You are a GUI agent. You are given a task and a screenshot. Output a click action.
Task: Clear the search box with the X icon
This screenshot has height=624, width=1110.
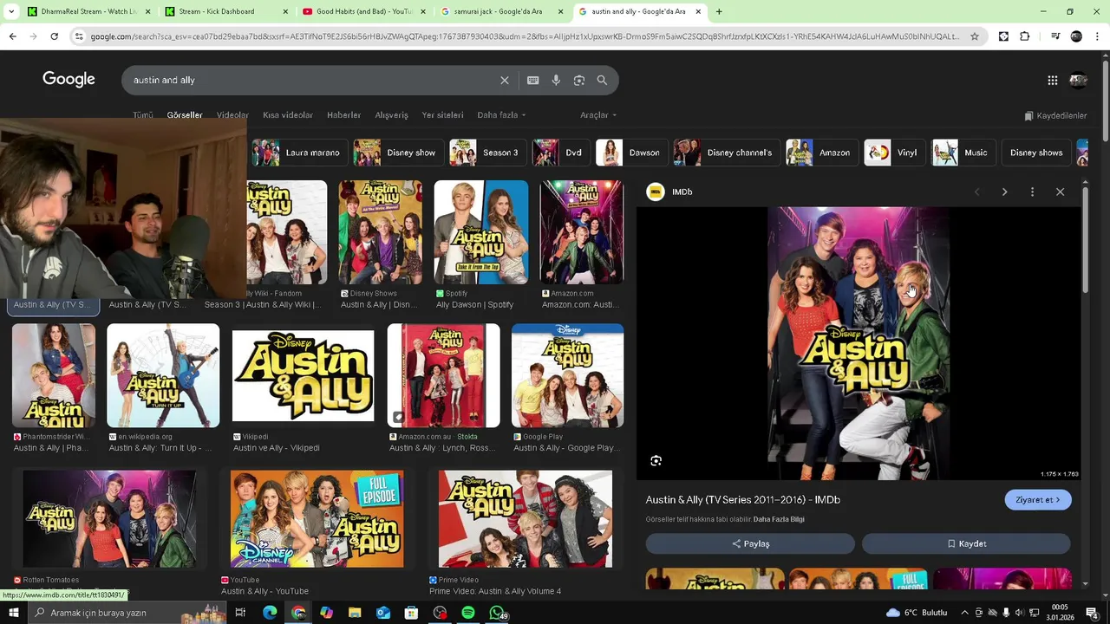pos(505,80)
